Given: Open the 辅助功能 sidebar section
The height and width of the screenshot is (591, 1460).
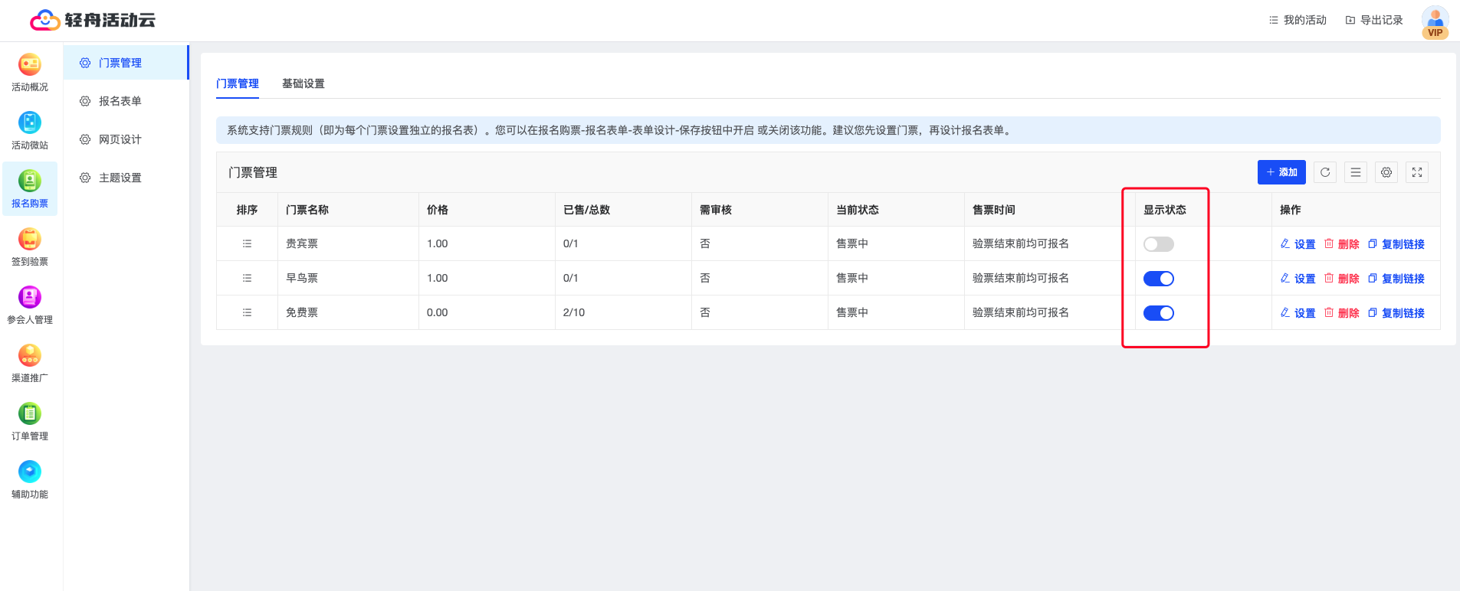Looking at the screenshot, I should click(30, 481).
